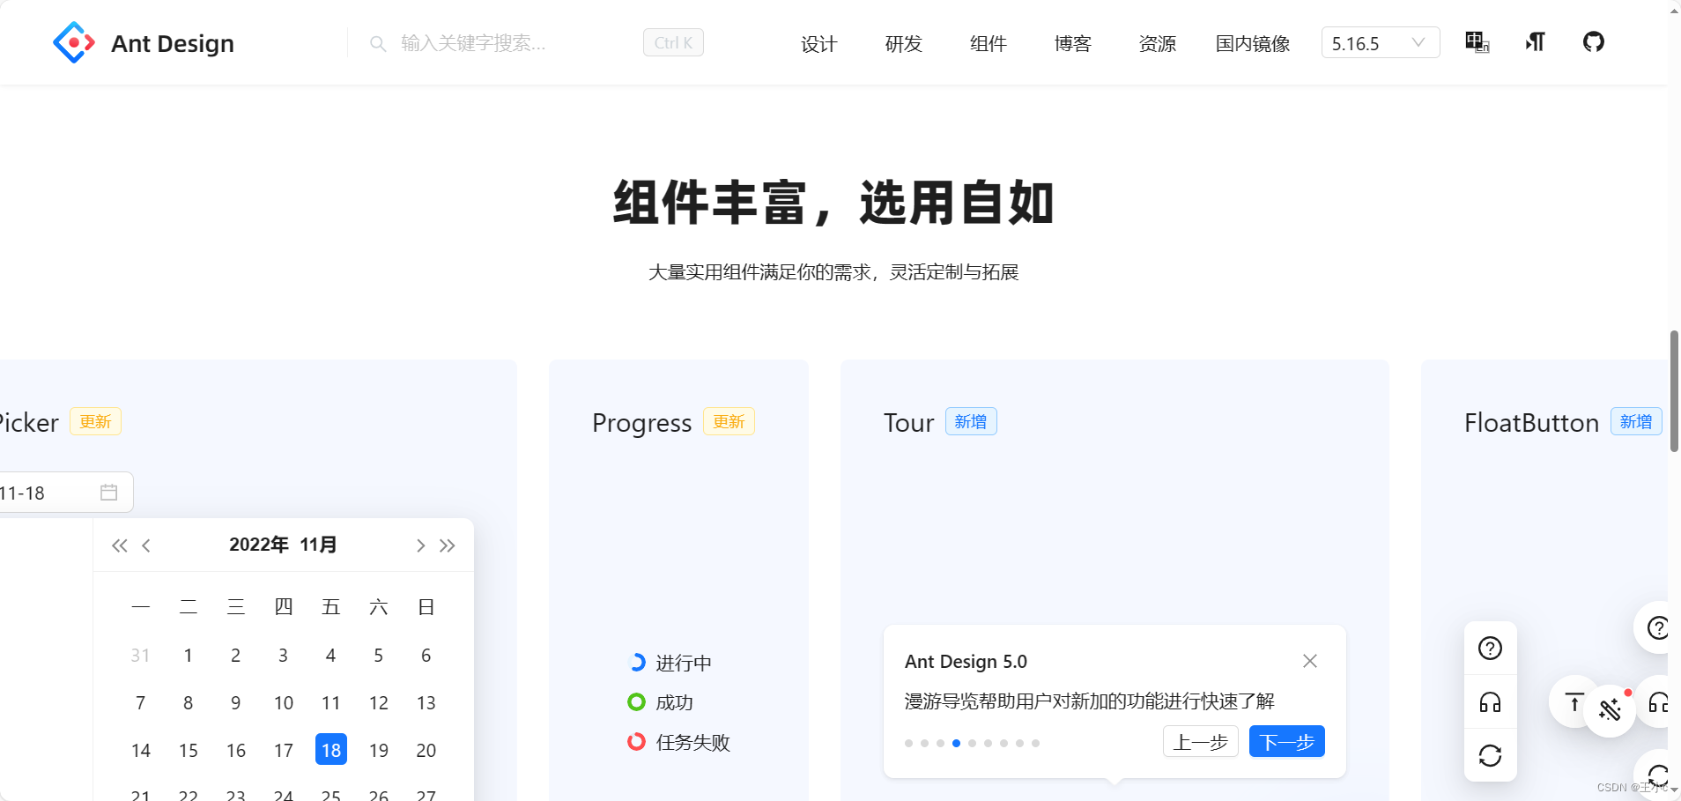Click the FloatButton card title

pyautogui.click(x=1531, y=423)
